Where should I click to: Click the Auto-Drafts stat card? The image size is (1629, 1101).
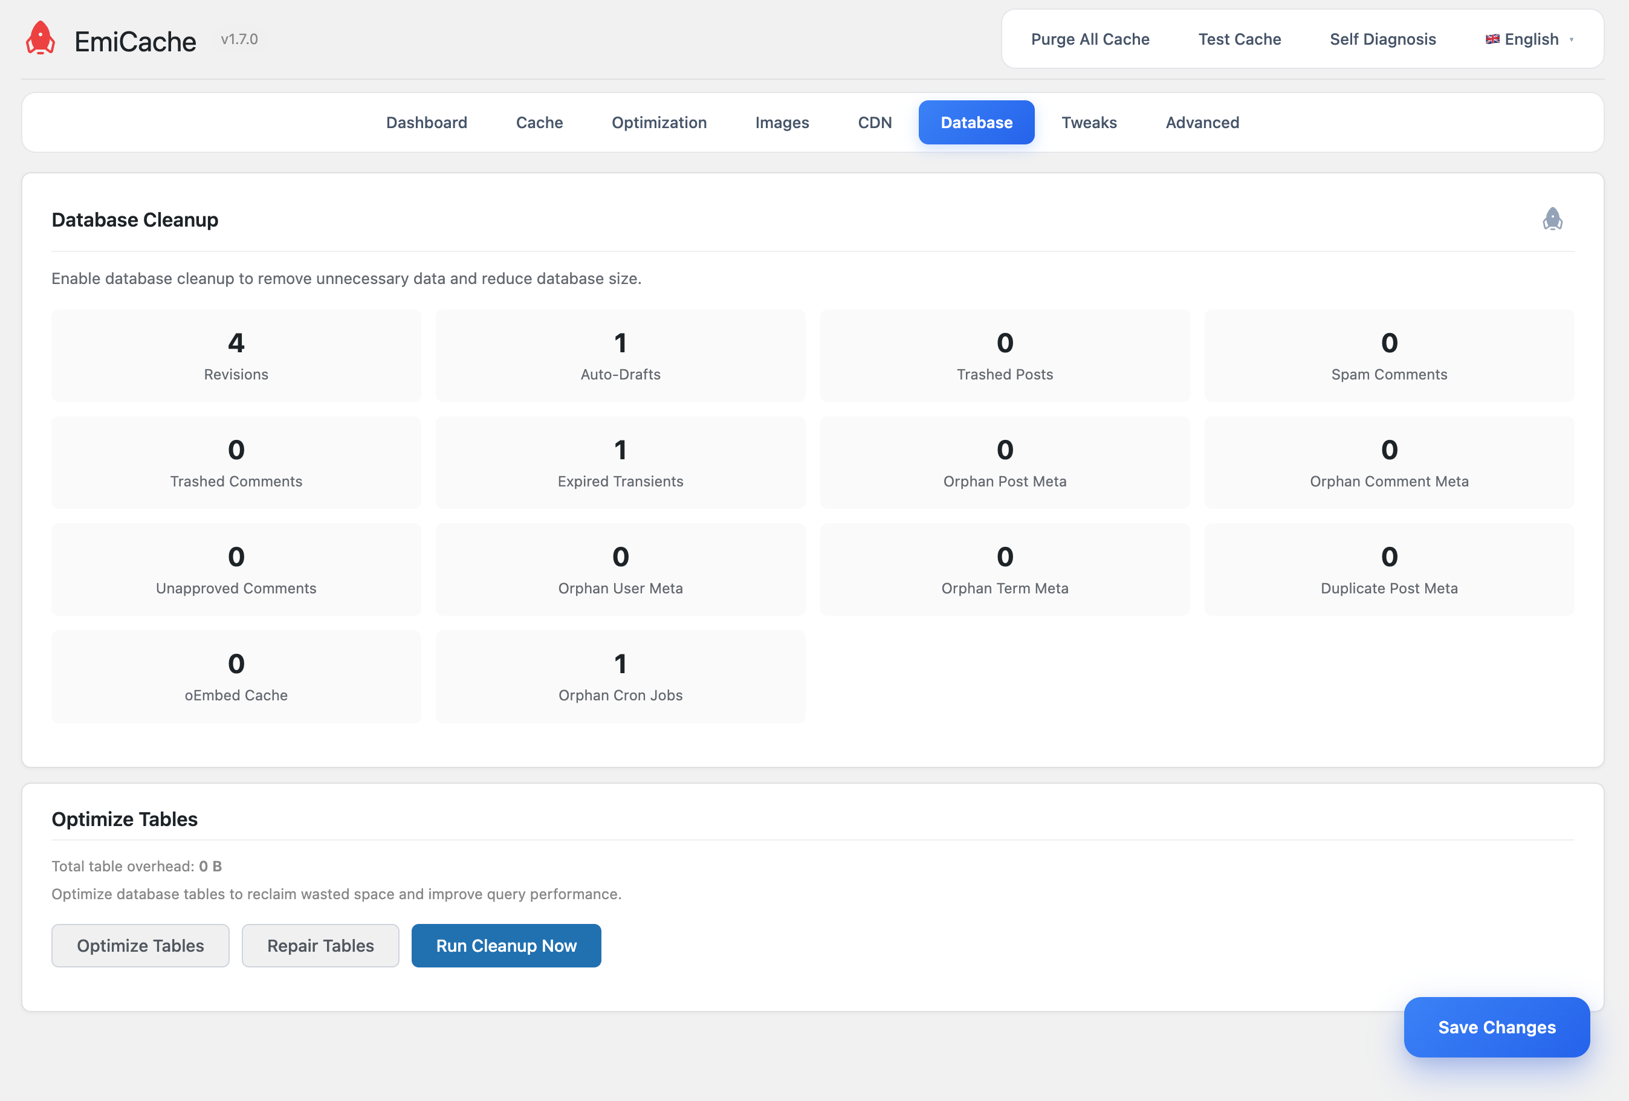[x=620, y=355]
